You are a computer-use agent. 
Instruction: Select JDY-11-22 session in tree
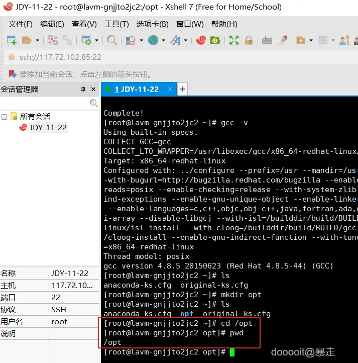[x=48, y=128]
